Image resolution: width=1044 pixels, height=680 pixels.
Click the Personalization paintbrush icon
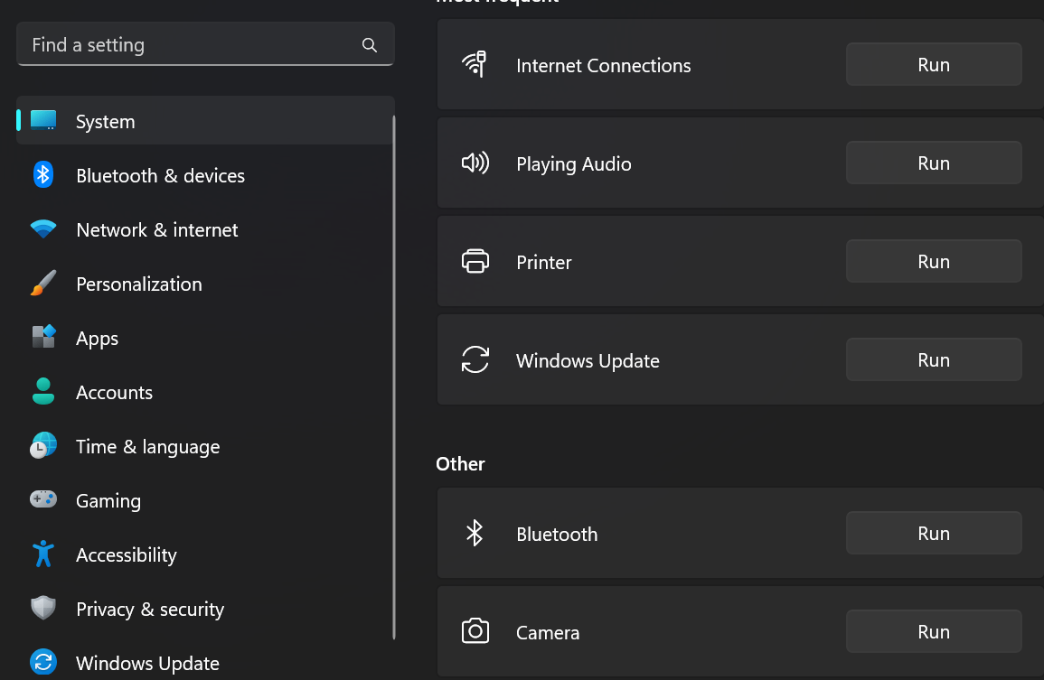point(43,284)
